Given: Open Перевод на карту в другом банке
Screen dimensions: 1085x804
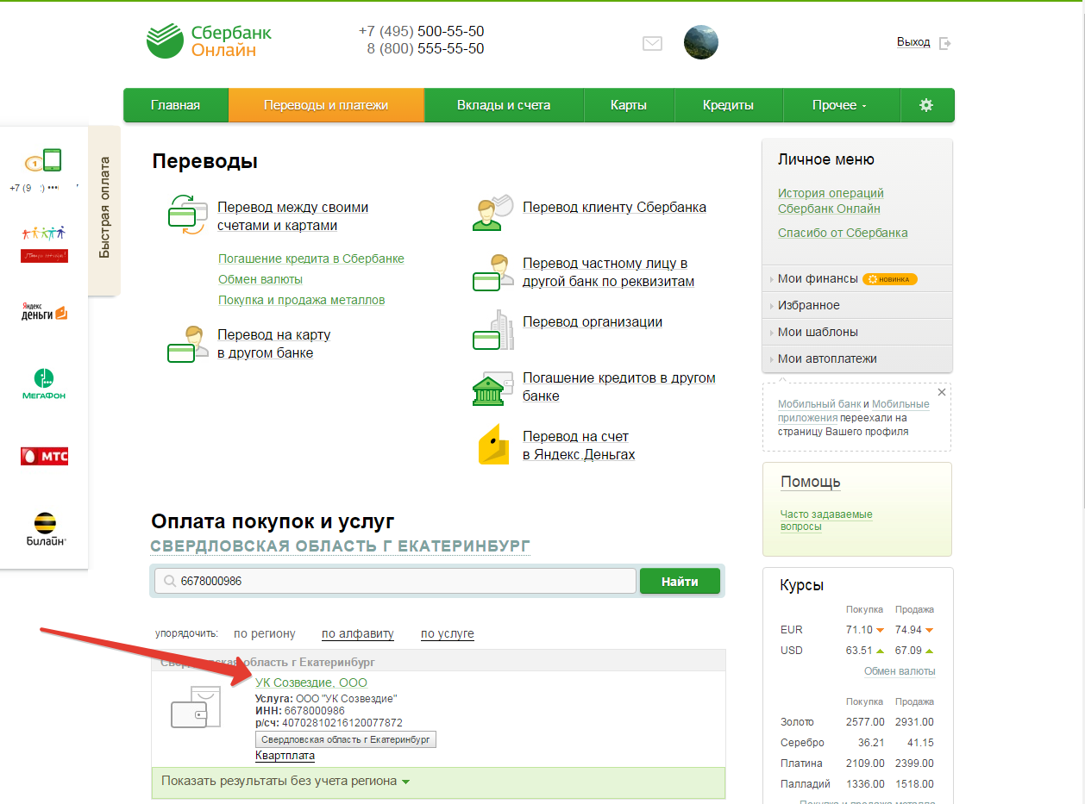Looking at the screenshot, I should point(273,344).
